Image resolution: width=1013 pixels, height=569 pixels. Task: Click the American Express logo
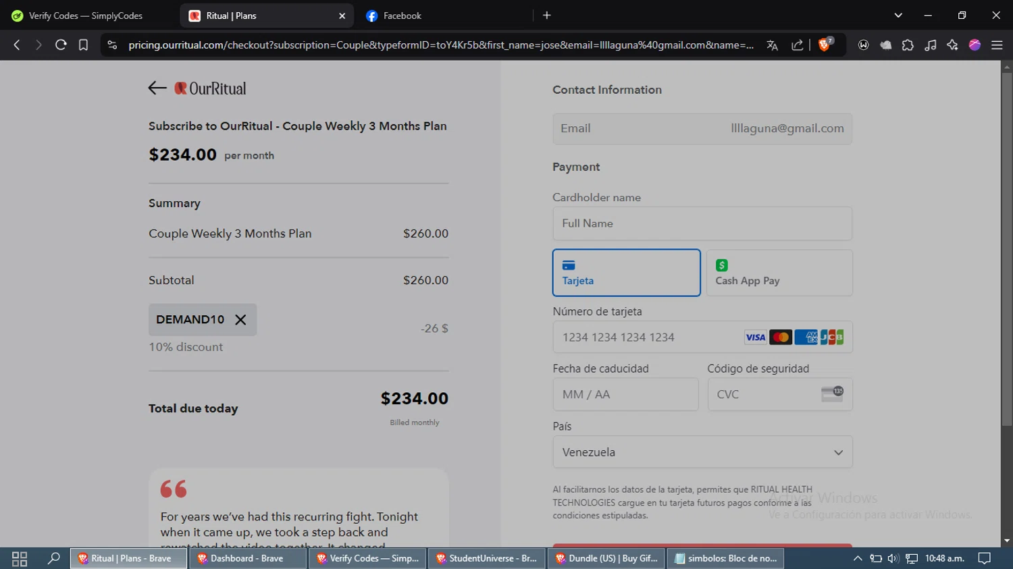pyautogui.click(x=806, y=337)
